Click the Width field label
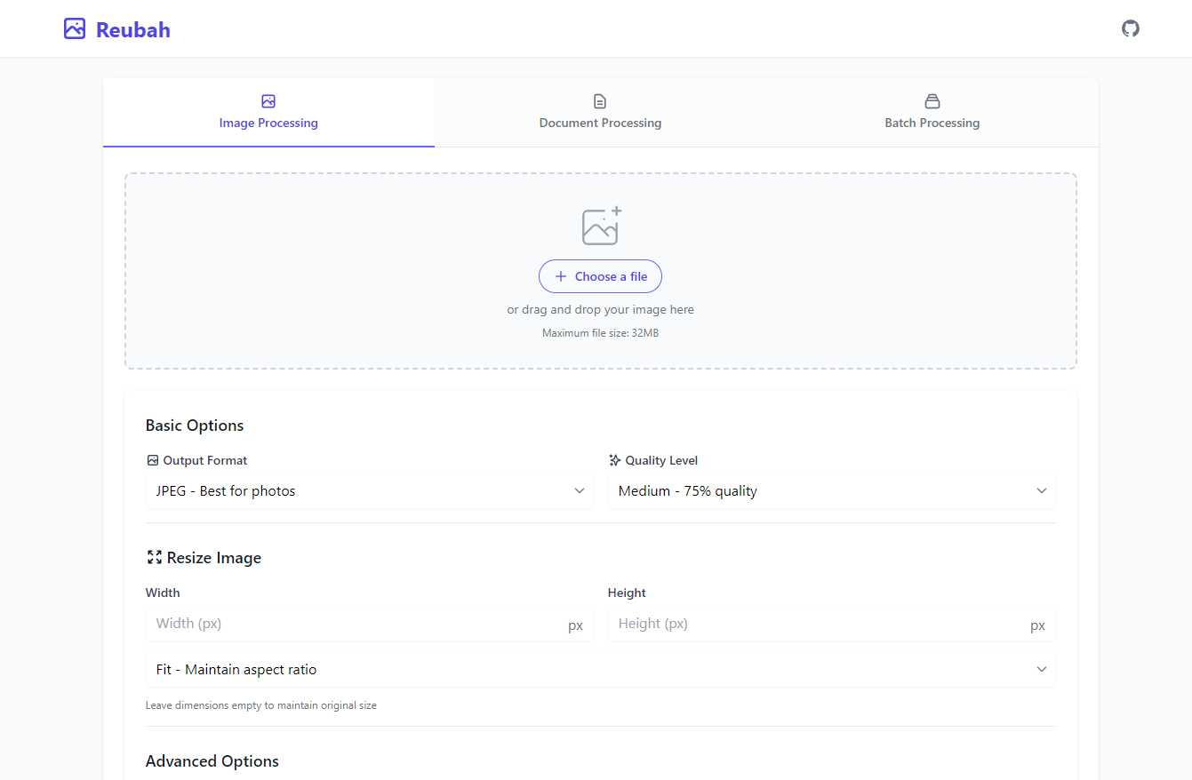Screen dimensions: 1192x780 (x=163, y=593)
